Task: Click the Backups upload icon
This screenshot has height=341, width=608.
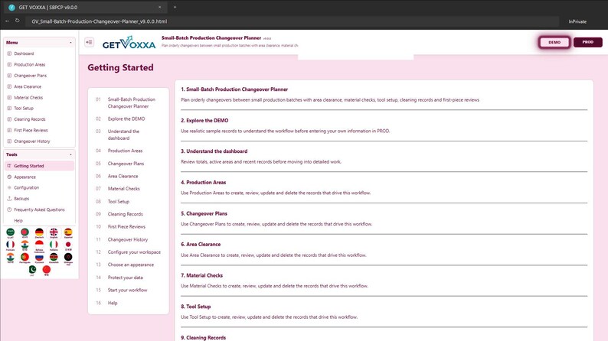Action: tap(9, 199)
